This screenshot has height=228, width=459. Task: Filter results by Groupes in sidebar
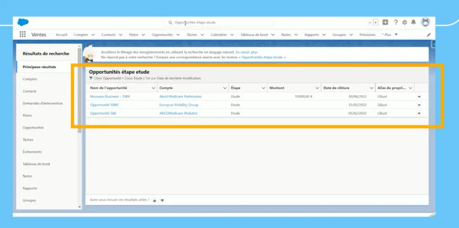tap(29, 201)
